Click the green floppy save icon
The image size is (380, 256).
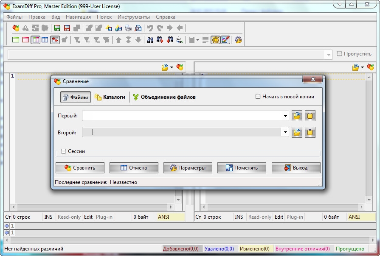57,28
